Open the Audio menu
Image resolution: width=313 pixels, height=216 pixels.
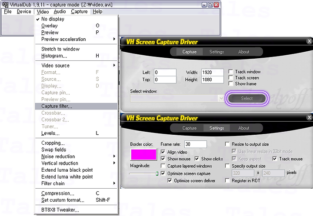[x=60, y=12]
